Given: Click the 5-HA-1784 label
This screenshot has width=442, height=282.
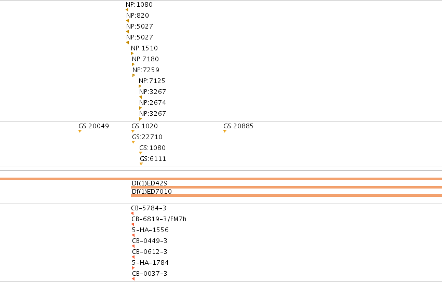Looking at the screenshot, I should pos(150,263).
